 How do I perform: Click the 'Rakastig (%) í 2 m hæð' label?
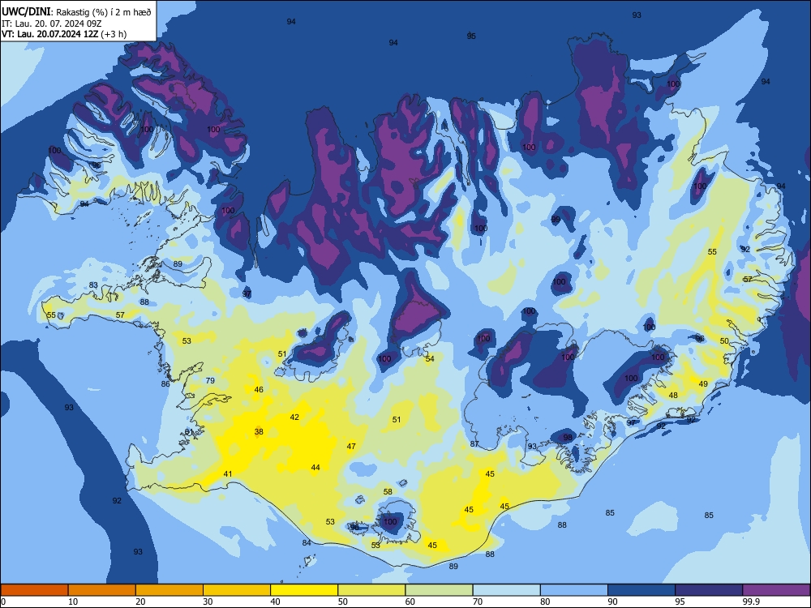tap(104, 12)
